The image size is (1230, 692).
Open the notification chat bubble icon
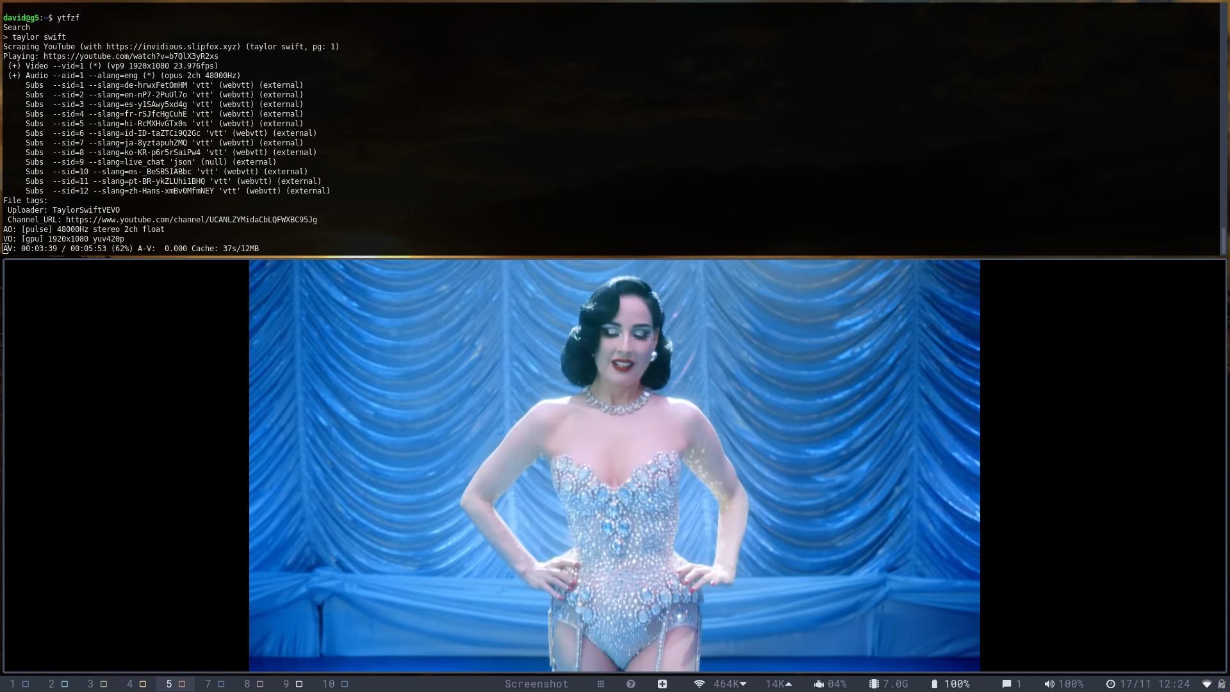[1006, 684]
